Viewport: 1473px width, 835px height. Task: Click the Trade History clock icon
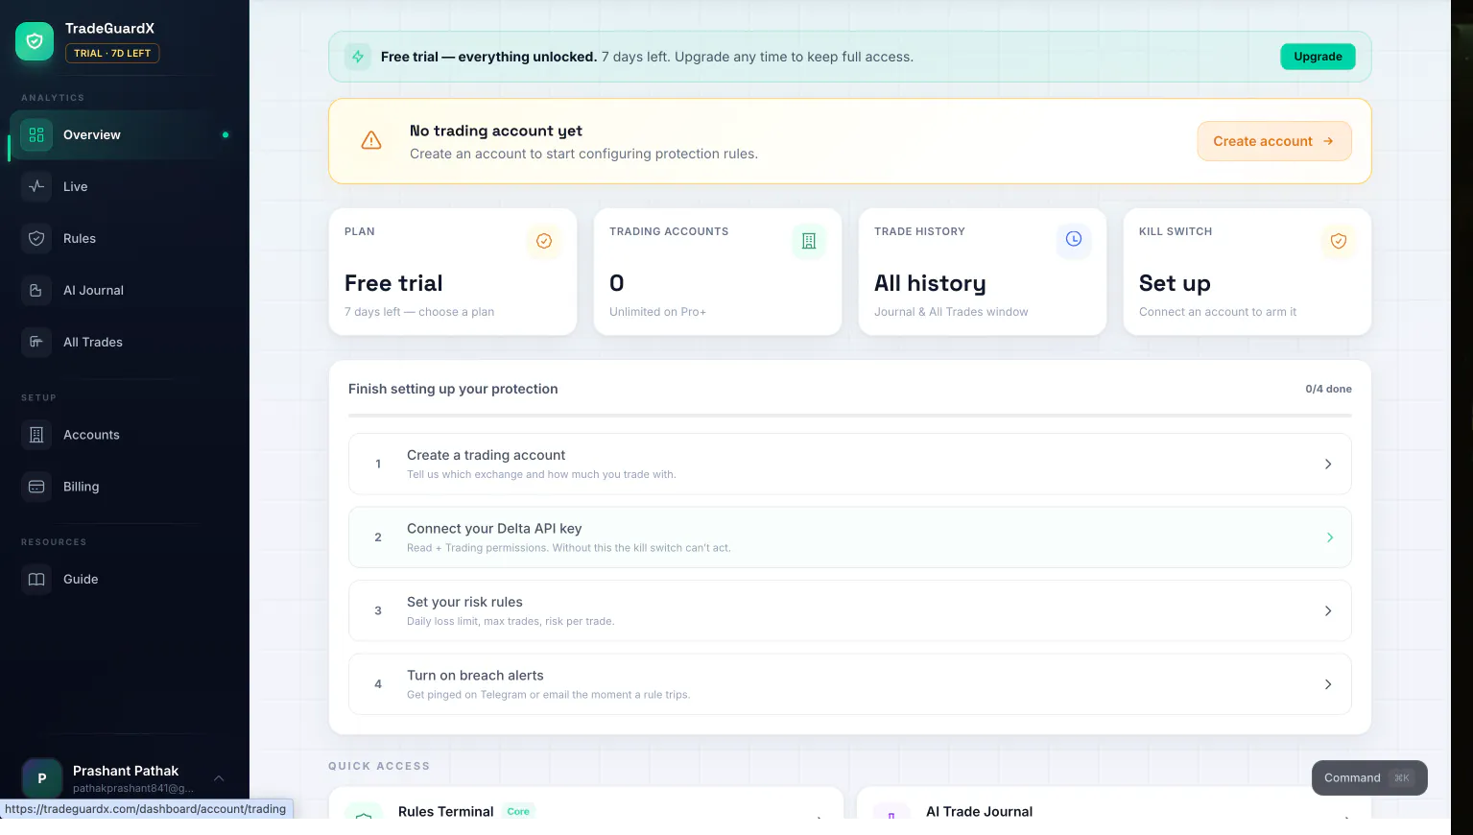[x=1074, y=240]
